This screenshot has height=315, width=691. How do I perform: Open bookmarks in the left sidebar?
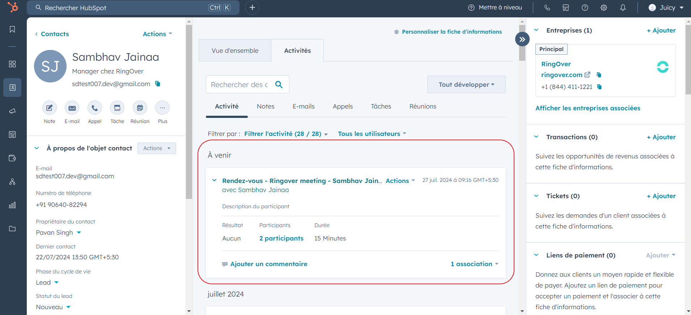tap(12, 29)
